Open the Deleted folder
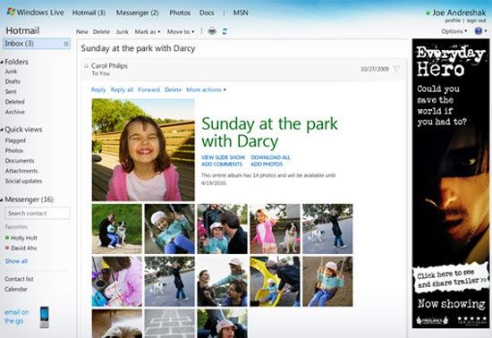Screen dimensions: 492x338 tap(14, 102)
